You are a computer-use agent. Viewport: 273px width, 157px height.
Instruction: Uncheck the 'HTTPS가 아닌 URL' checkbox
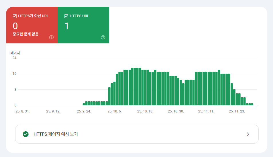[x=15, y=16]
